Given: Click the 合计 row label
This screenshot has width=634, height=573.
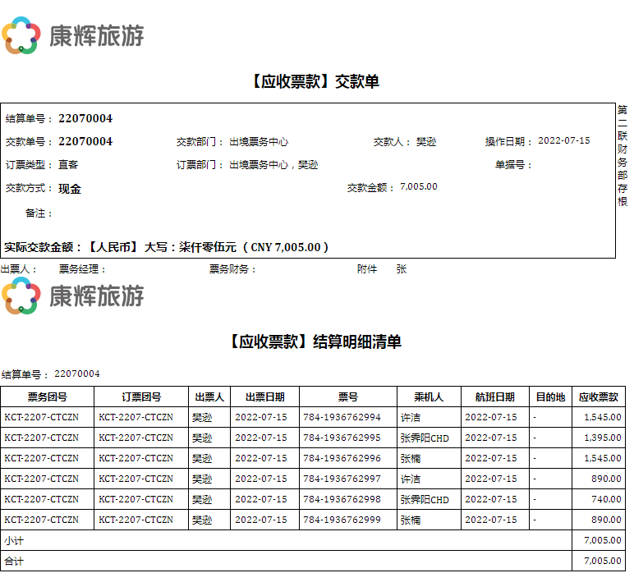Looking at the screenshot, I should coord(14,562).
